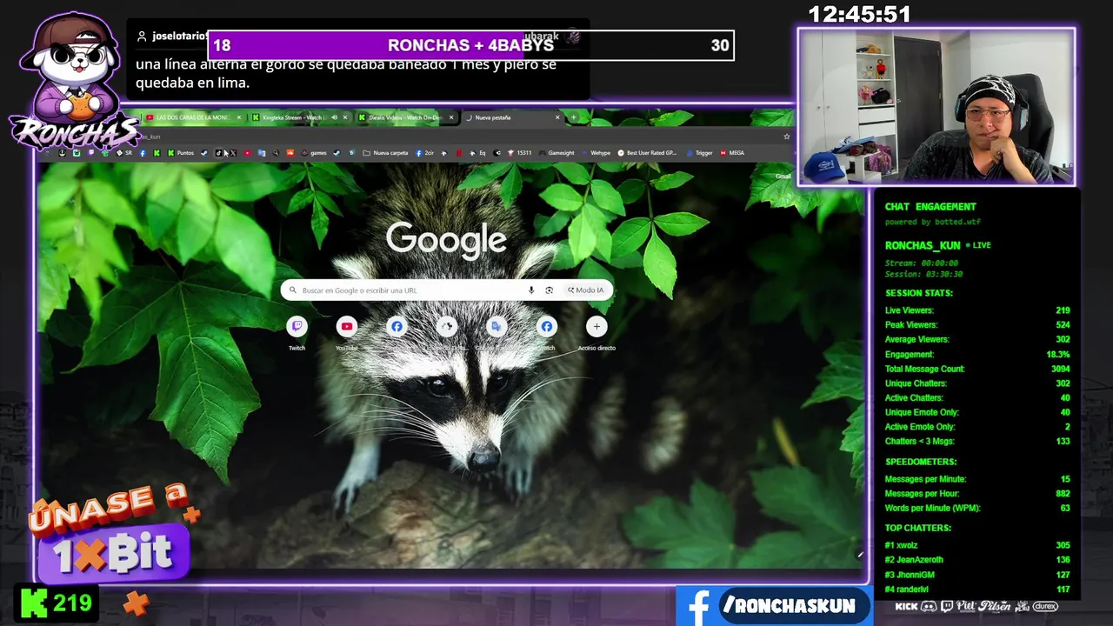Open the 'MEGA' bookmark
Viewport: 1113px width, 626px height.
tap(732, 153)
